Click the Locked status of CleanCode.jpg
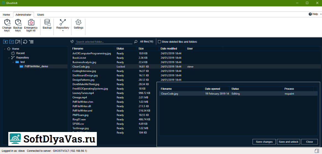Viewport: 322px width, 154px height. click(121, 66)
